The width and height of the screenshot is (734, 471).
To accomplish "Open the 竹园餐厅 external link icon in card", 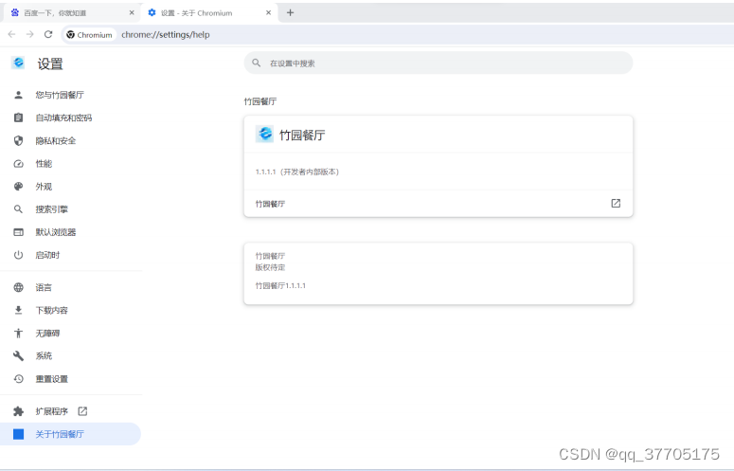I will (x=616, y=203).
